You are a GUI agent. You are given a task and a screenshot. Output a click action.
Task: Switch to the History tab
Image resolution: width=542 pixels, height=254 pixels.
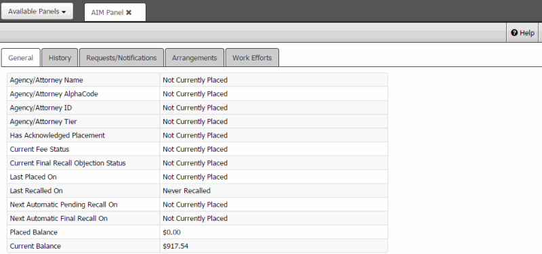click(60, 58)
